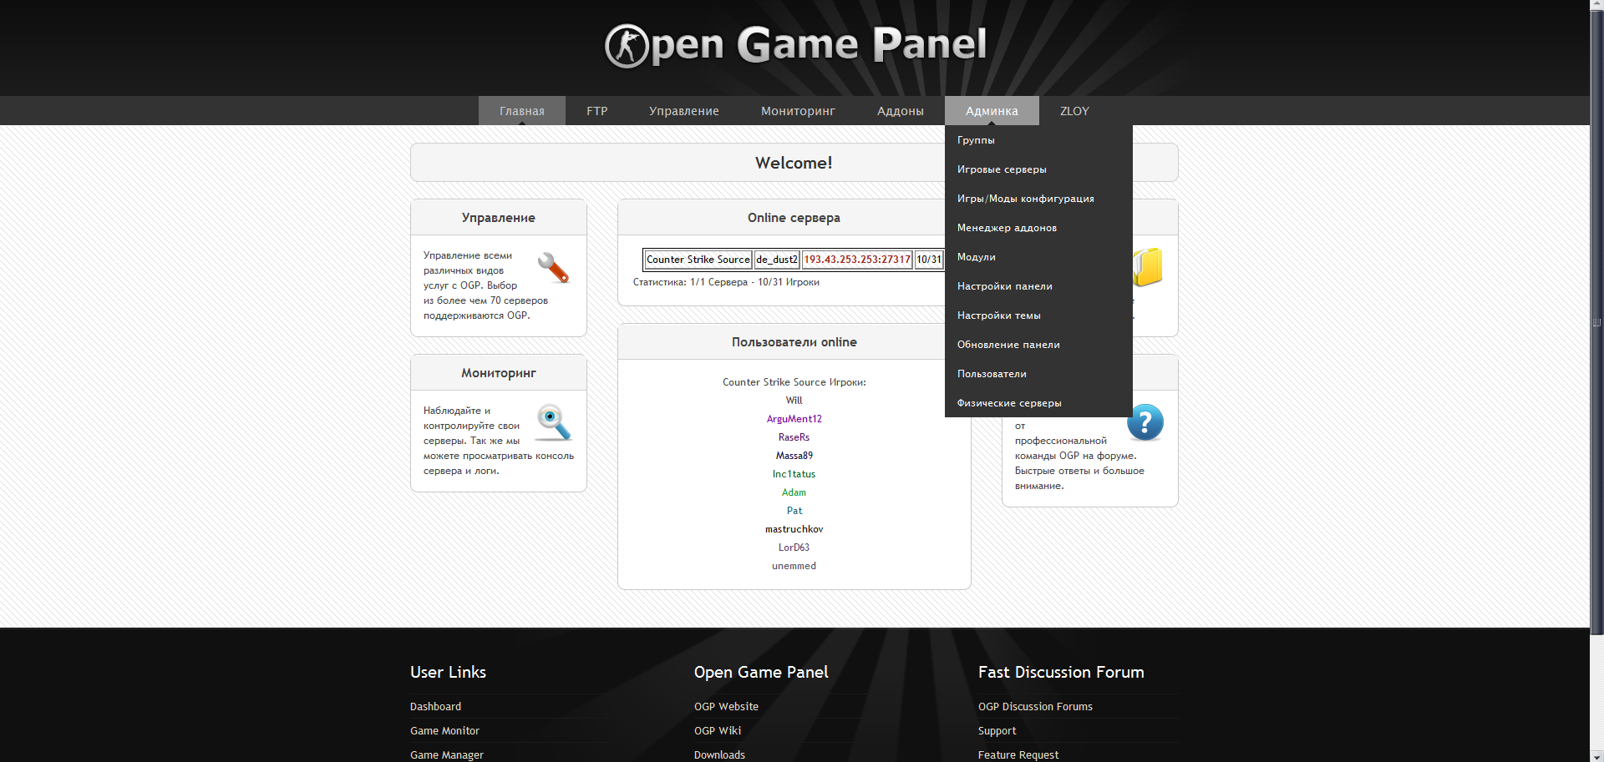Click the yellow folder icon

point(1148,267)
